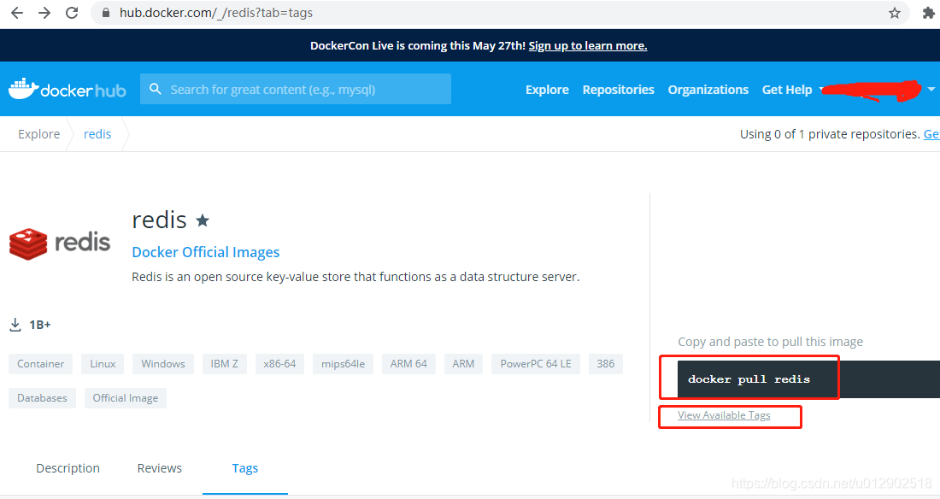Select the Linux platform filter chip

pyautogui.click(x=102, y=363)
